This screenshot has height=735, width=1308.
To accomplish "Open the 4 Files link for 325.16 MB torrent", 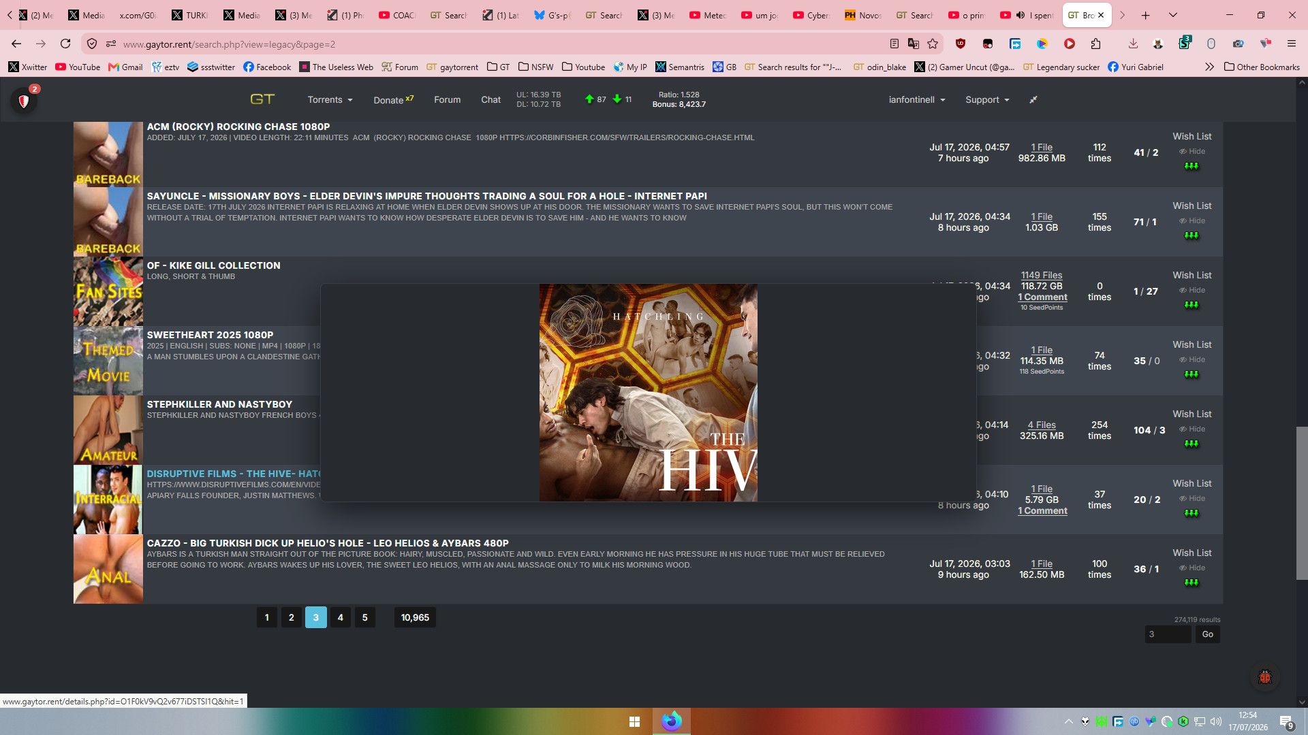I will 1042,425.
